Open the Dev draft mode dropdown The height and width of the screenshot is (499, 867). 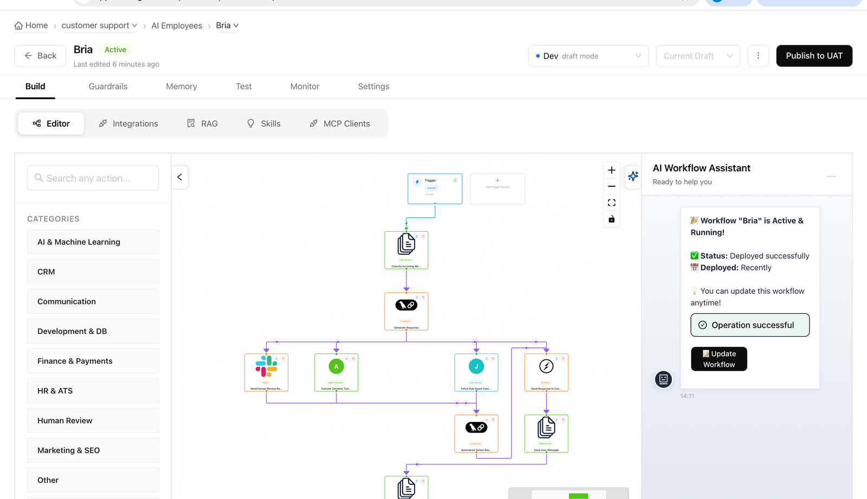(x=588, y=56)
